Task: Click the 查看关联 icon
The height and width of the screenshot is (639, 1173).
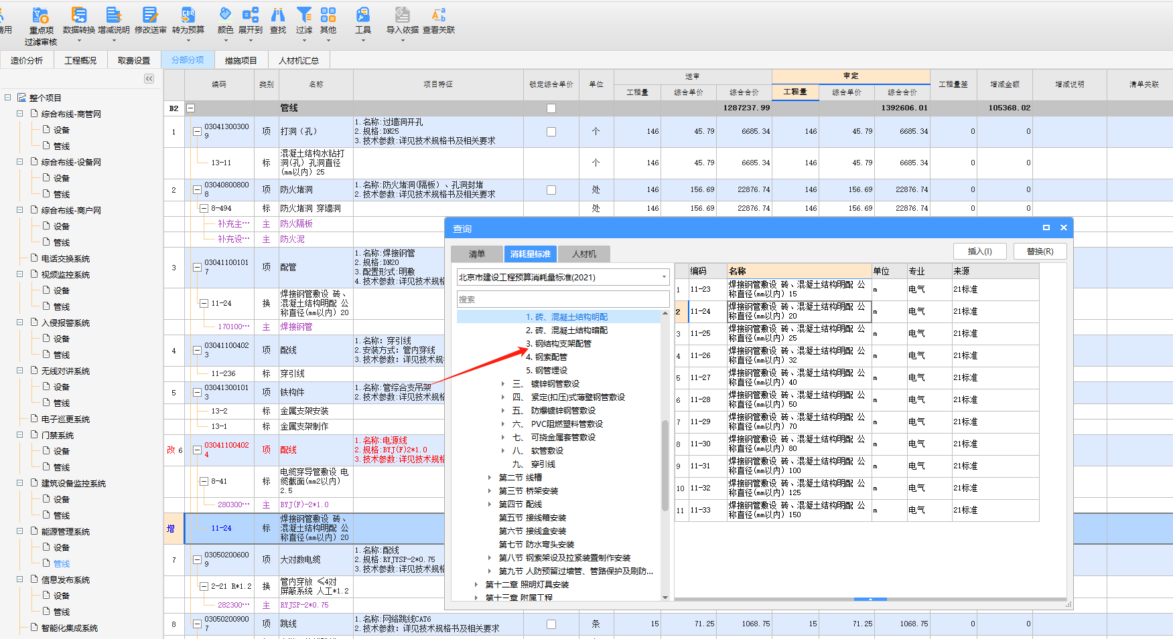Action: (x=439, y=20)
